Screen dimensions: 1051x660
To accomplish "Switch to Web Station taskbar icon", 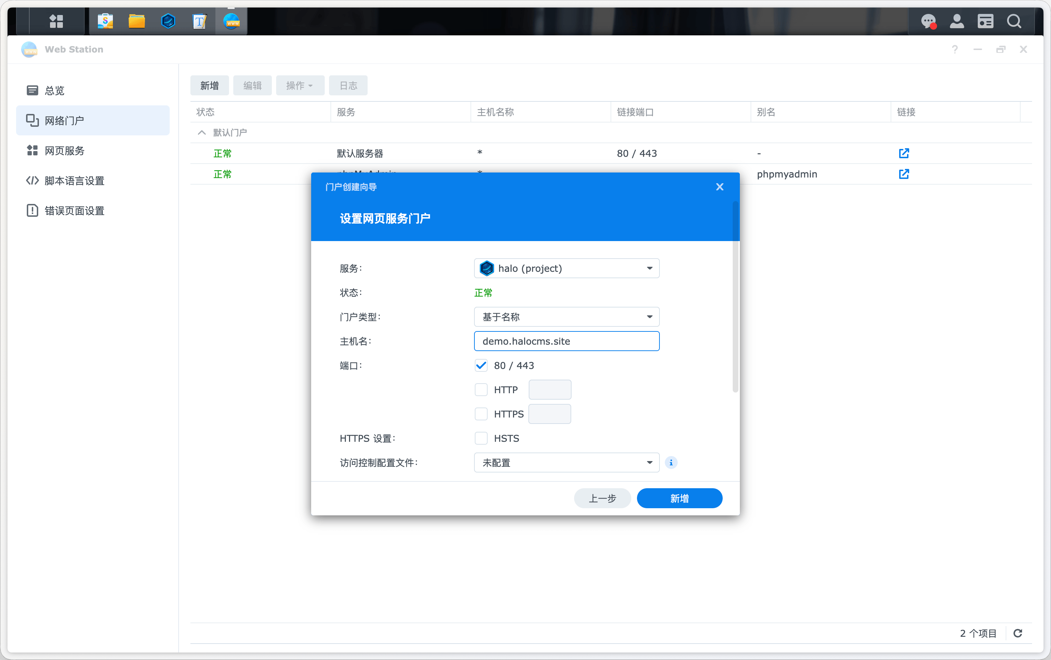I will point(231,21).
